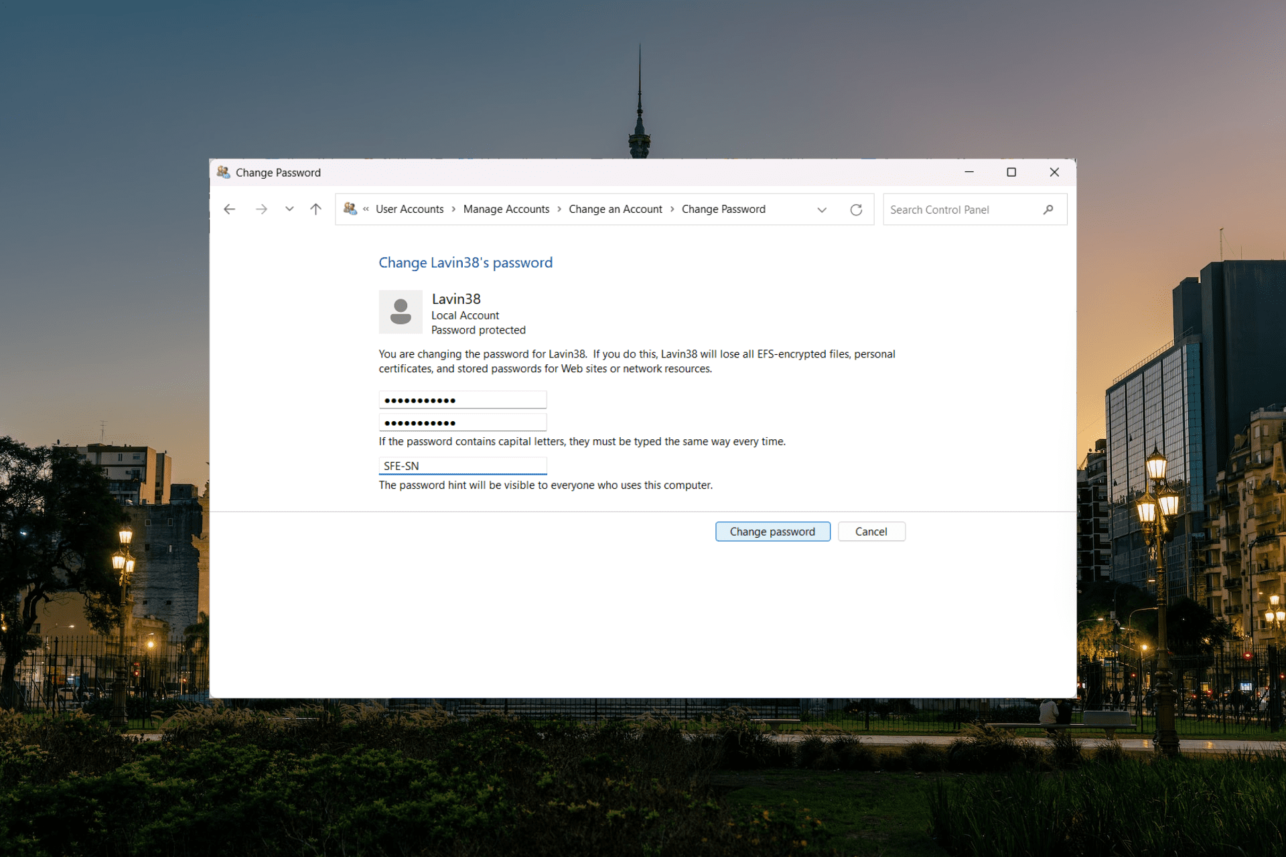Refresh the Control Panel page
Viewport: 1286px width, 857px height.
click(x=856, y=210)
